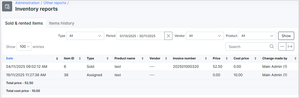The image size is (299, 98).
Task: Click cost price 0.00 in Sold row
Action: 237,67
